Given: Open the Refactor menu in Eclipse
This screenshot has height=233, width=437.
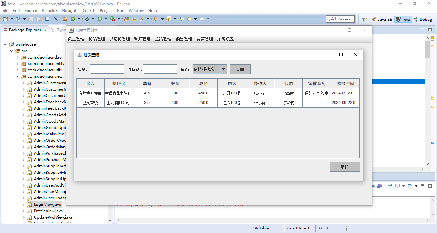Looking at the screenshot, I should click(49, 11).
